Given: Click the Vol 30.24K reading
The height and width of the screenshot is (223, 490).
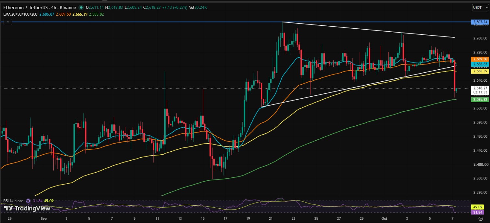Looking at the screenshot, I should coord(199,7).
